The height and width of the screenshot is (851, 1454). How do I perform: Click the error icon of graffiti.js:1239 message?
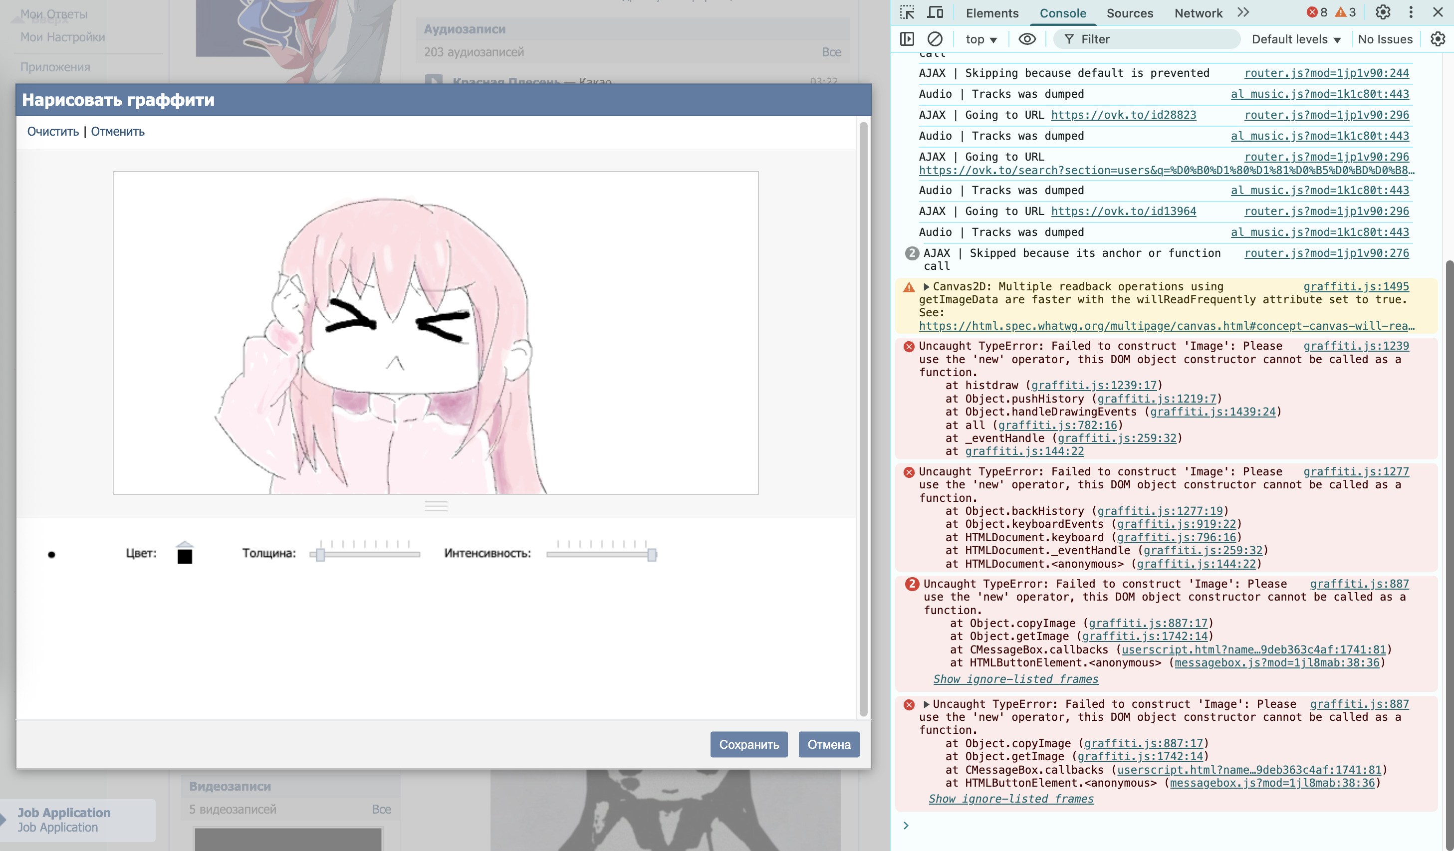coord(909,346)
